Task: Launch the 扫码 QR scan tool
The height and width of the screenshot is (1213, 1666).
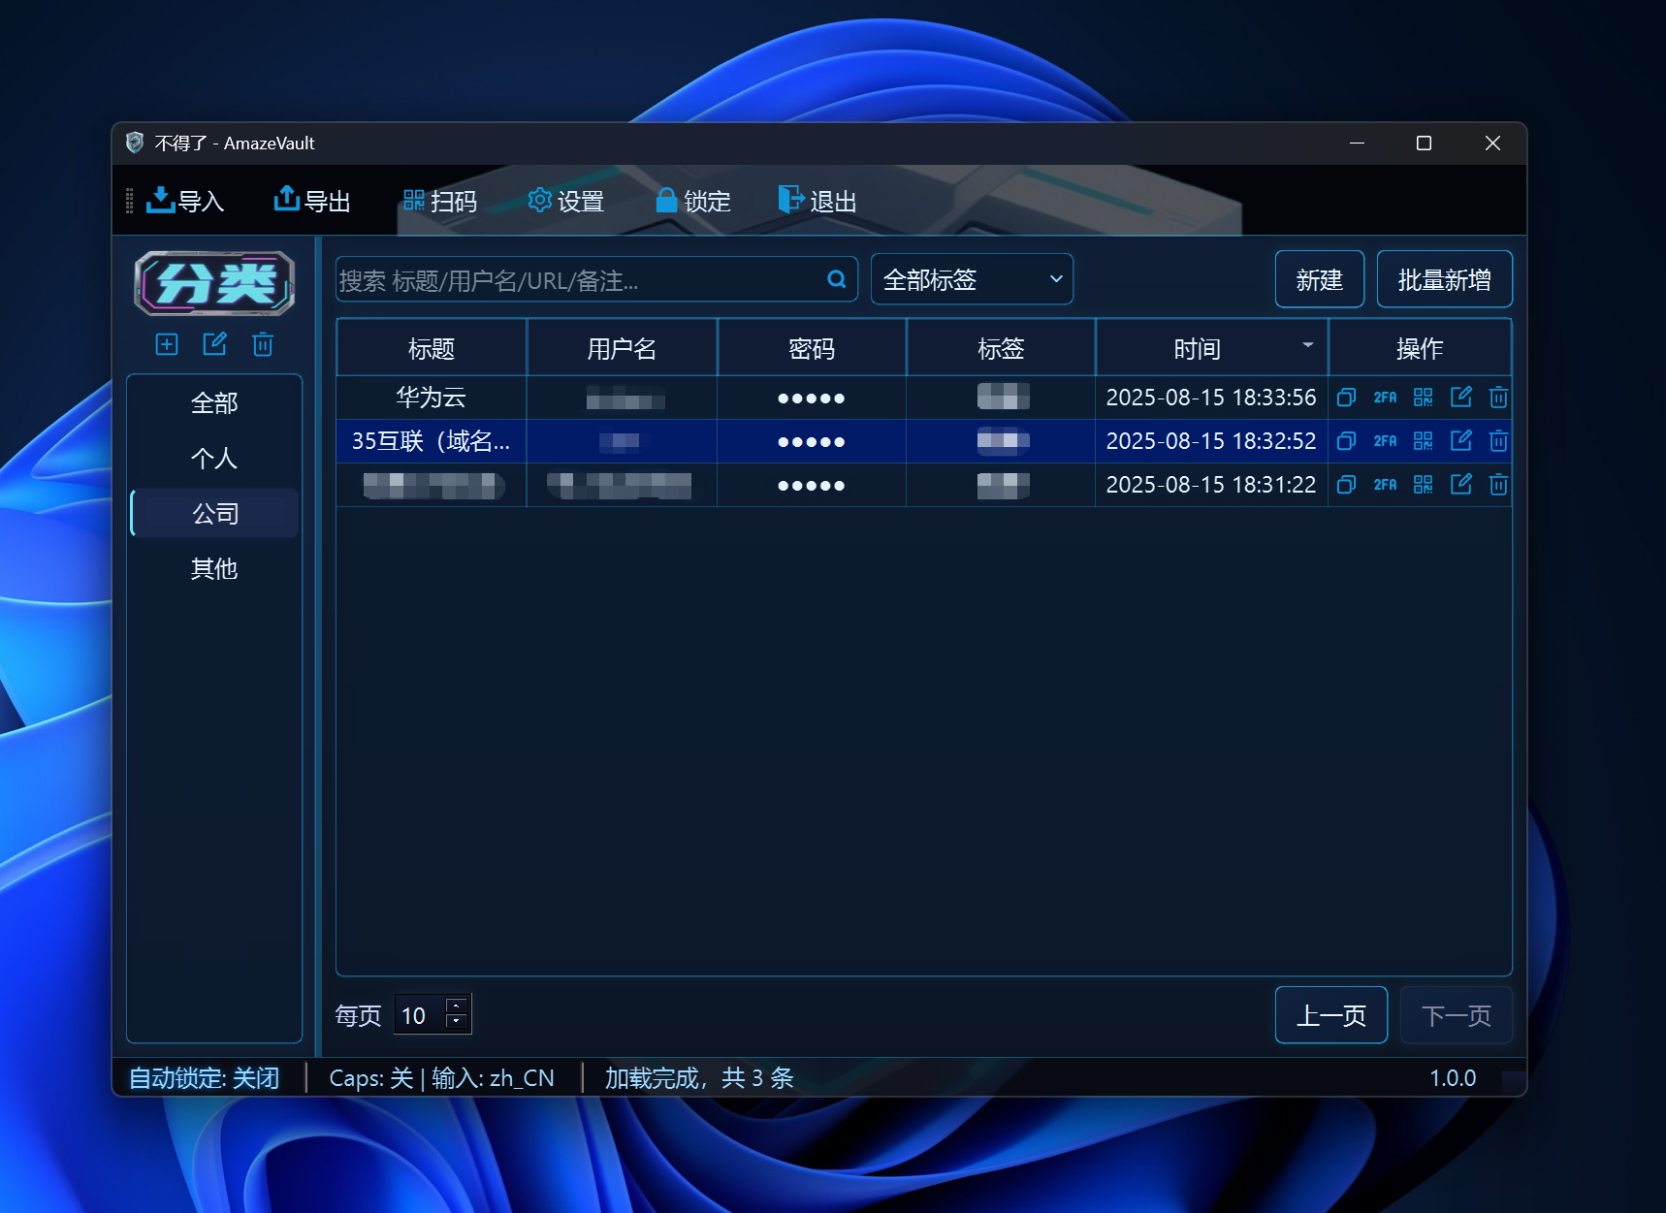Action: (440, 201)
